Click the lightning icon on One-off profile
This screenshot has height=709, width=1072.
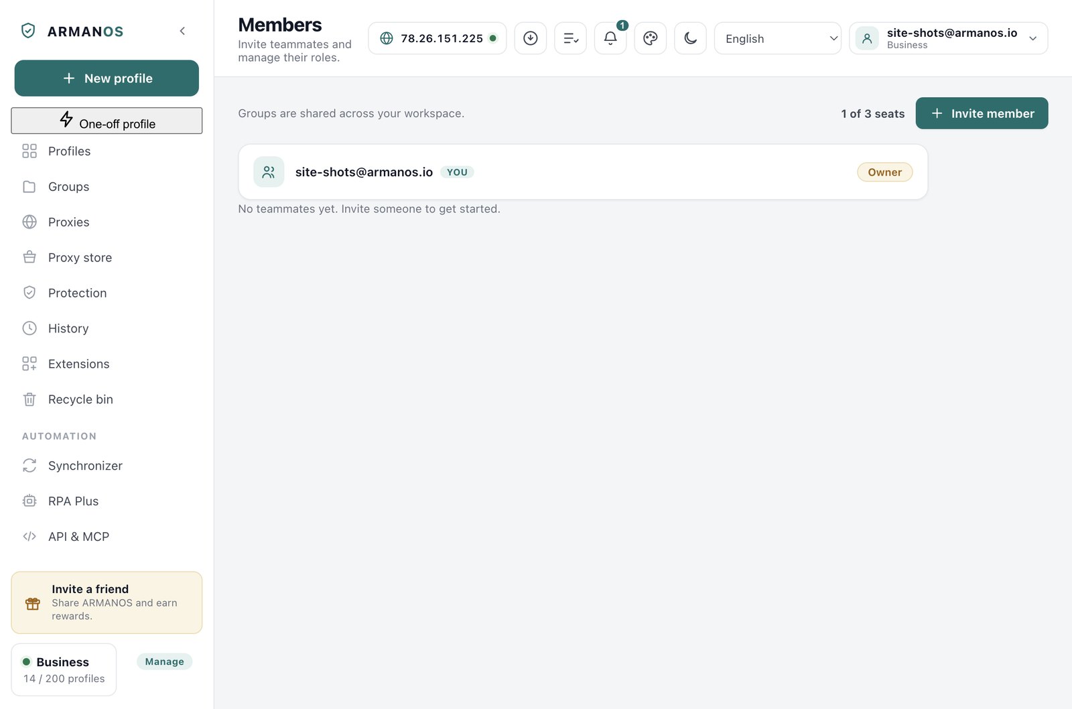(66, 119)
